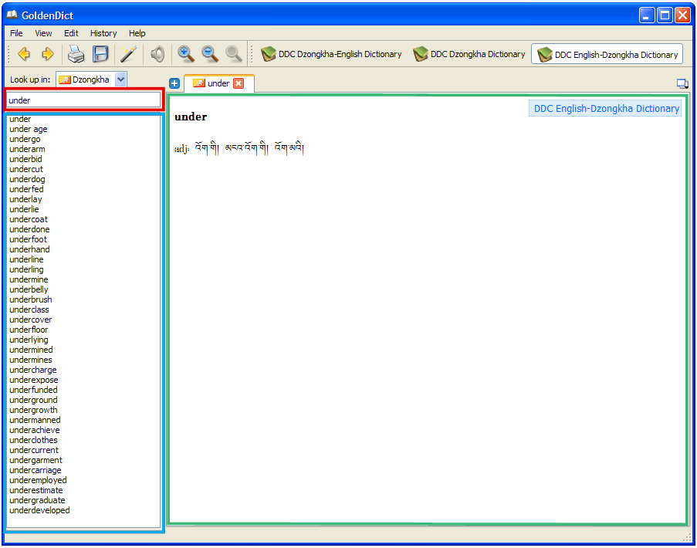Click the back navigation arrow
This screenshot has height=548, width=697.
(x=24, y=54)
